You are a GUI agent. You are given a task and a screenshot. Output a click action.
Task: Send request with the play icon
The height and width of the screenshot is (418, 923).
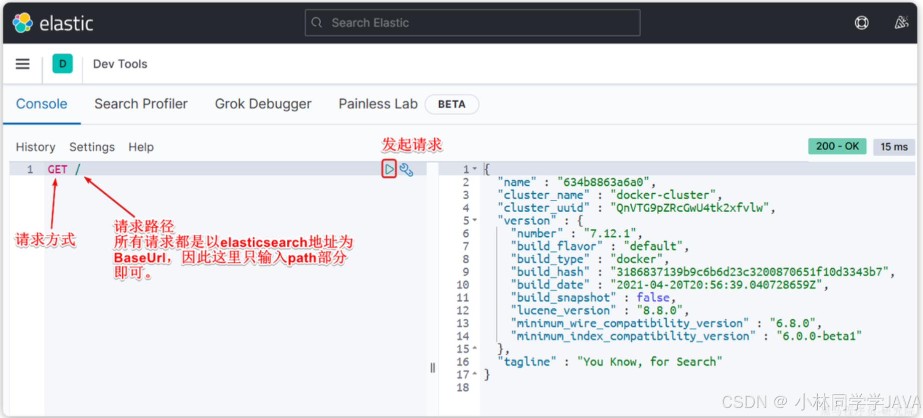tap(389, 169)
